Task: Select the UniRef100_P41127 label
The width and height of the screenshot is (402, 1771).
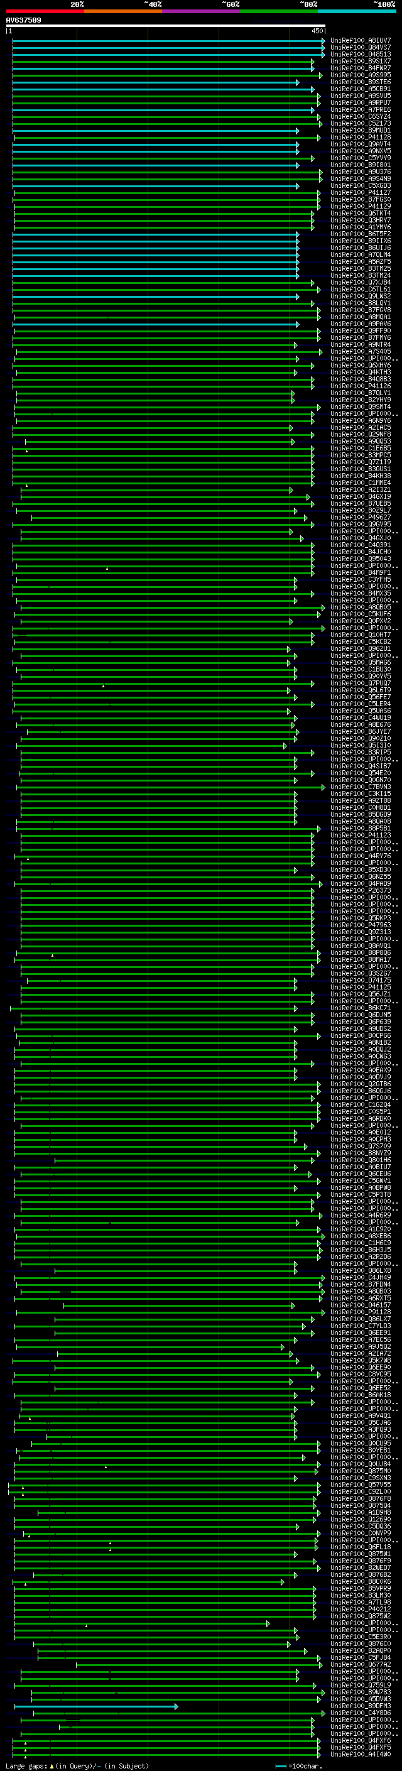Action: [x=360, y=192]
